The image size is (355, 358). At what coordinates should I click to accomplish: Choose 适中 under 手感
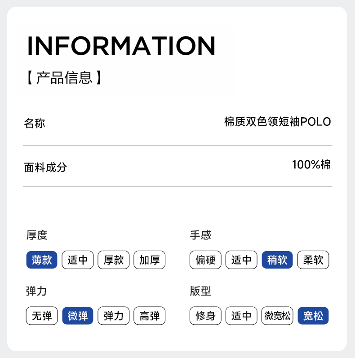pos(241,260)
